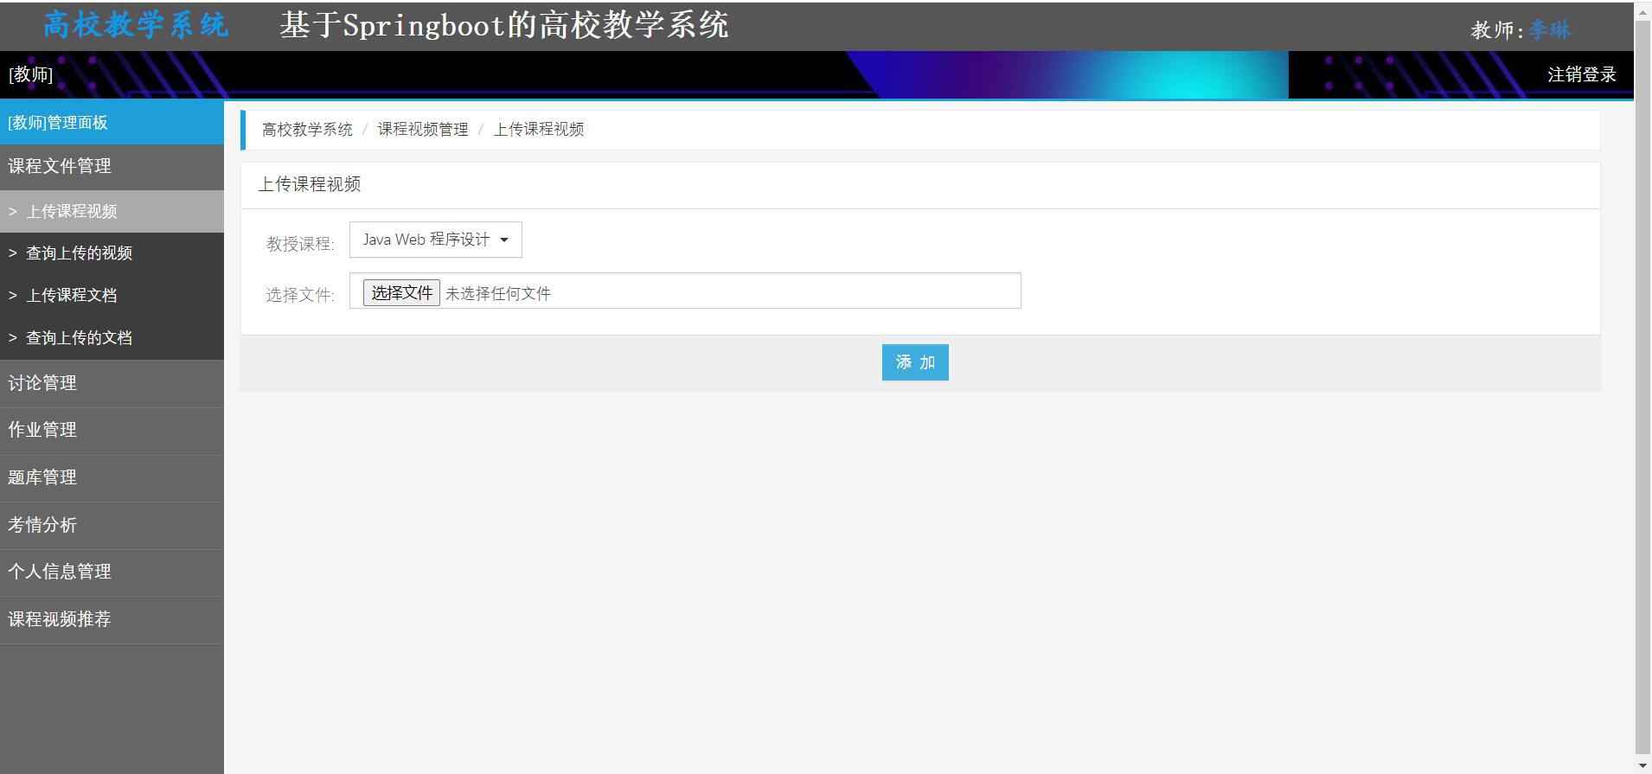Expand the 题库管理 sidebar section

(x=112, y=477)
